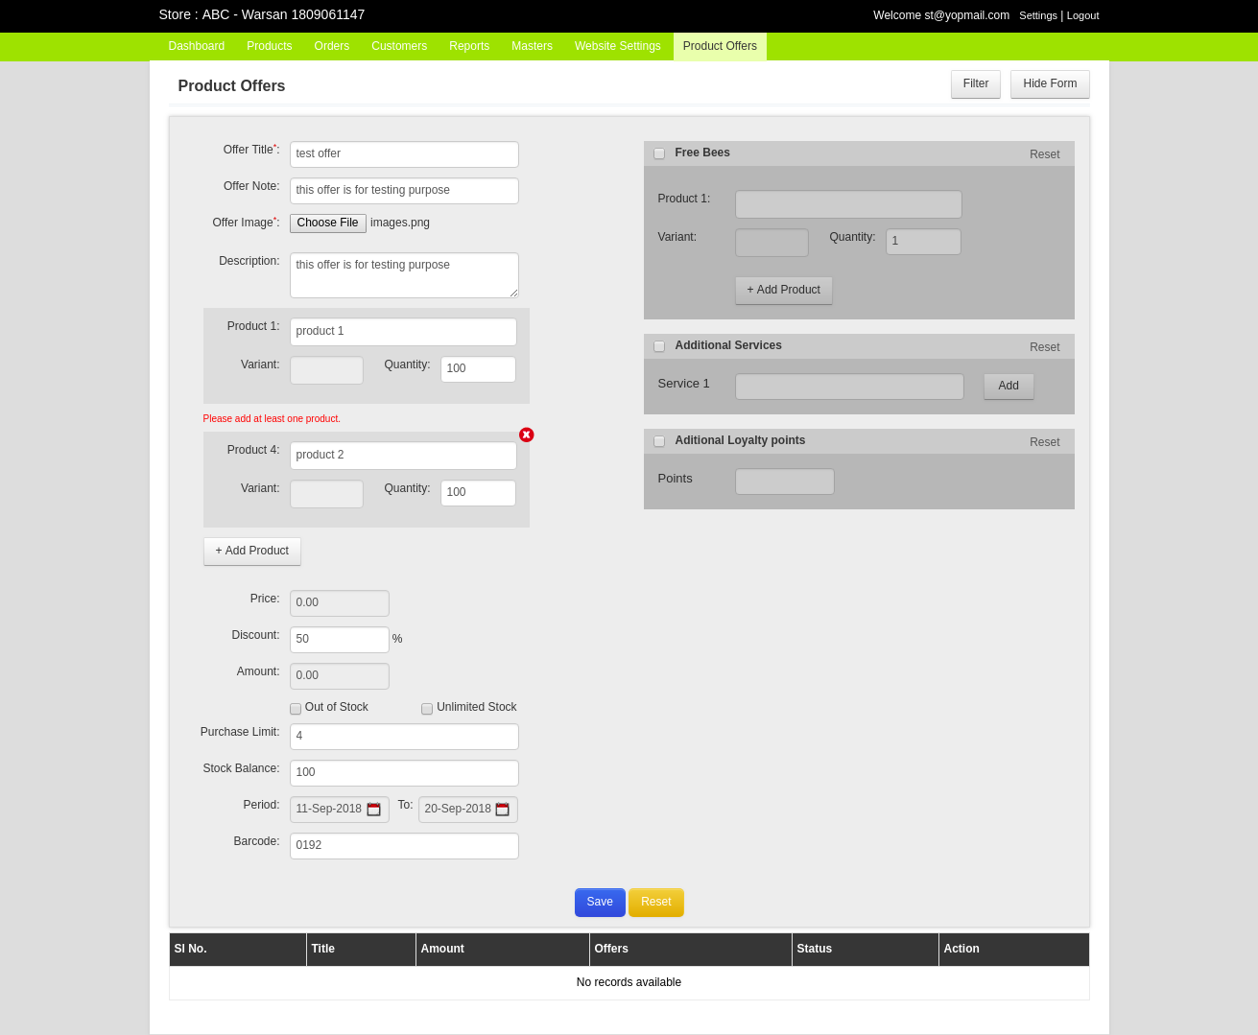Reset the Free Bees section
The height and width of the screenshot is (1035, 1258).
pos(1045,154)
